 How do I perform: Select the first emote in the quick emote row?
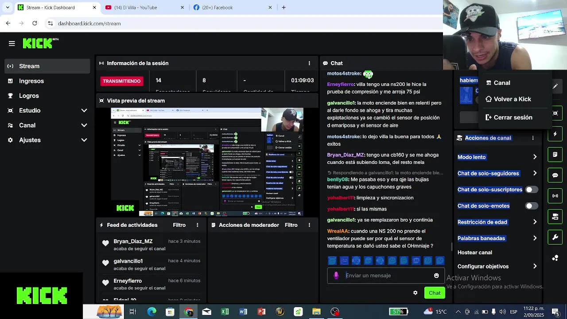pos(332,261)
